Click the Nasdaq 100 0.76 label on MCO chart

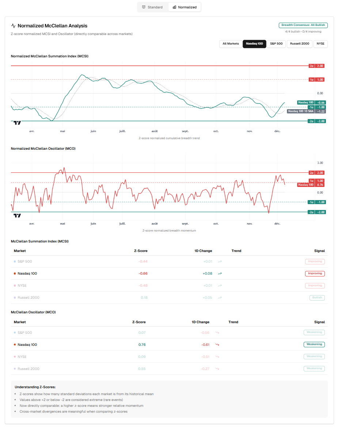(311, 185)
